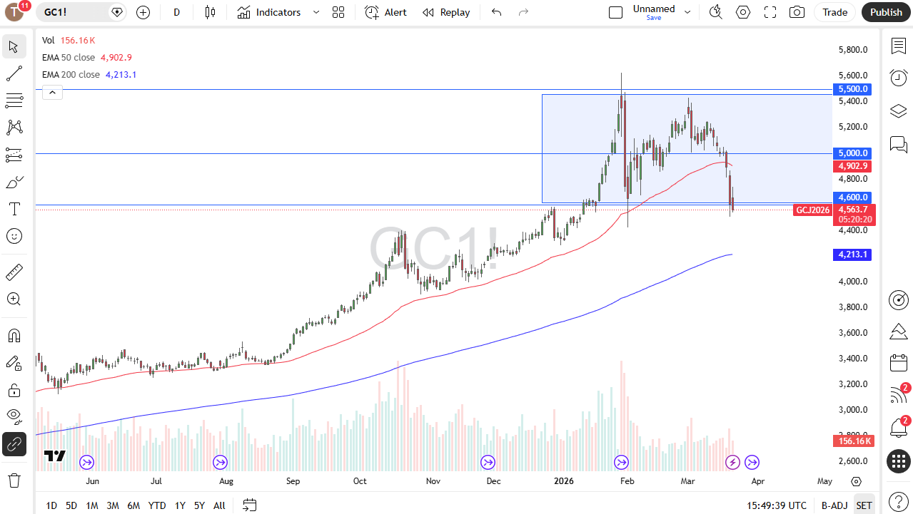Toggle B-ADJ back adjustment
Image resolution: width=913 pixels, height=514 pixels.
point(834,505)
